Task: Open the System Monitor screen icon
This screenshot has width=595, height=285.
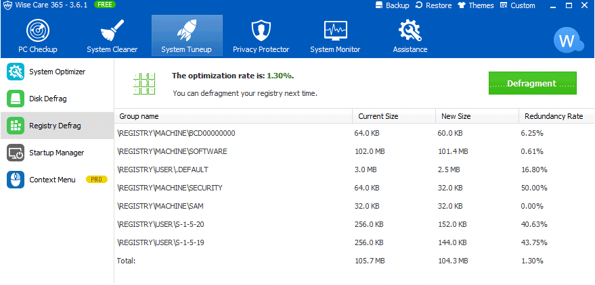Action: (x=336, y=31)
